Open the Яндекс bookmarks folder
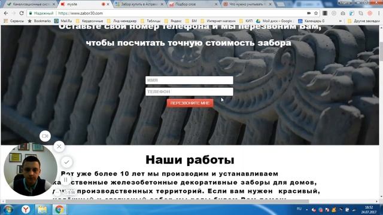Screen dimensions: 383x215 [x=173, y=21]
